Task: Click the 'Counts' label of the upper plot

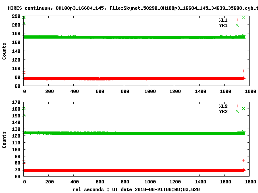Action: (4, 51)
